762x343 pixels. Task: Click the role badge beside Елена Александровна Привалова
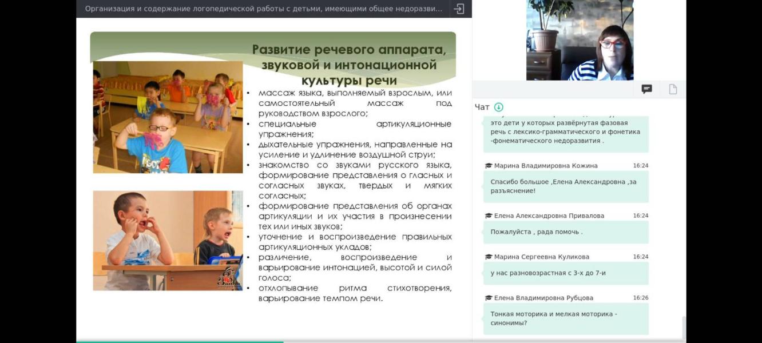[x=489, y=216]
